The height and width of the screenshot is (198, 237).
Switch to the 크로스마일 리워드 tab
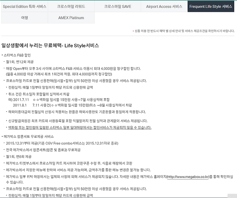click(71, 6)
